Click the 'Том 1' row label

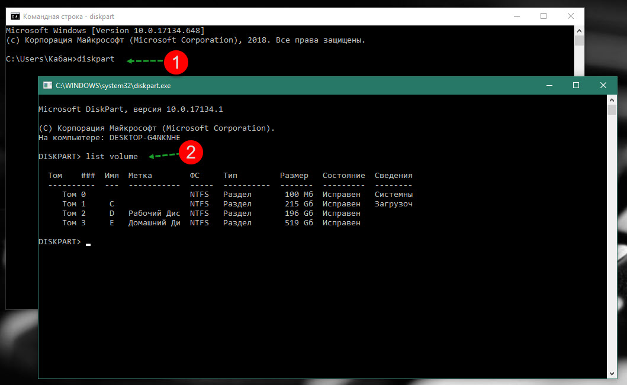coord(74,204)
